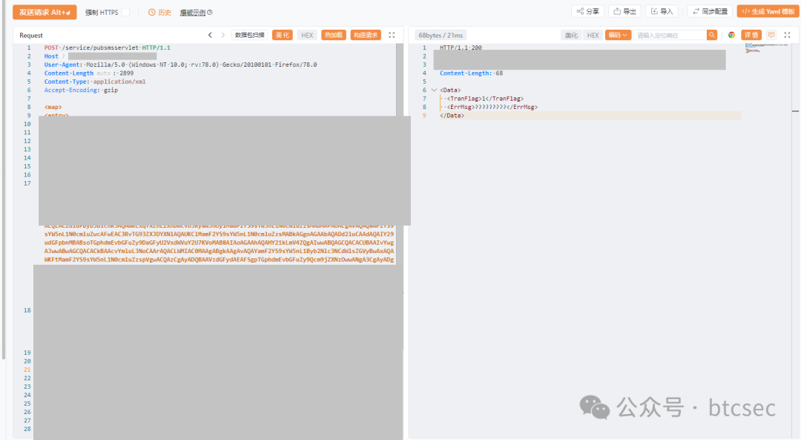The image size is (801, 440).
Task: Click the 分享 share icon button
Action: point(587,11)
